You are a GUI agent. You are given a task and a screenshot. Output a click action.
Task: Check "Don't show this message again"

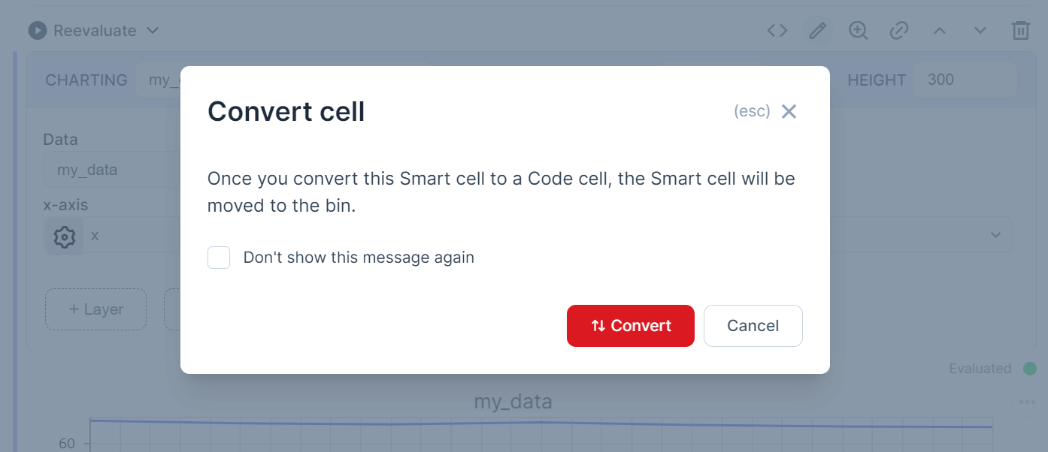(x=219, y=258)
